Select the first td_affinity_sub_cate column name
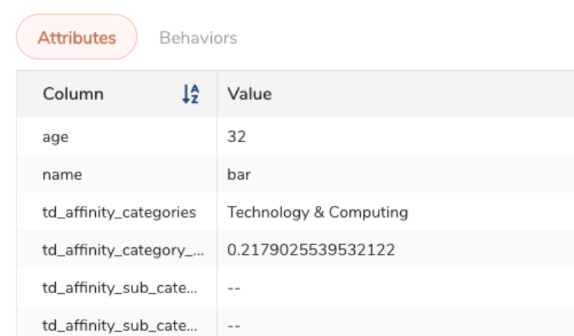Image resolution: width=574 pixels, height=336 pixels. click(x=119, y=288)
